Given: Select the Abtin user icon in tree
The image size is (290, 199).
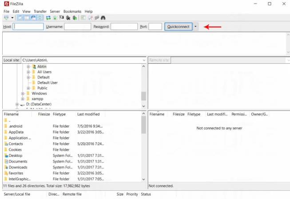Looking at the screenshot, I should 34,66.
